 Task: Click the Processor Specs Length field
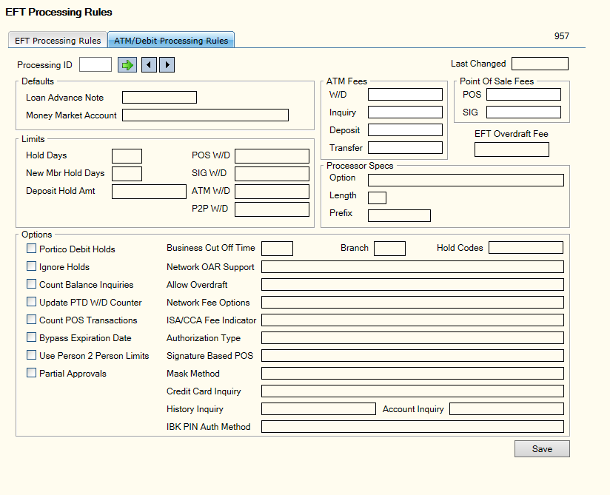tap(378, 198)
